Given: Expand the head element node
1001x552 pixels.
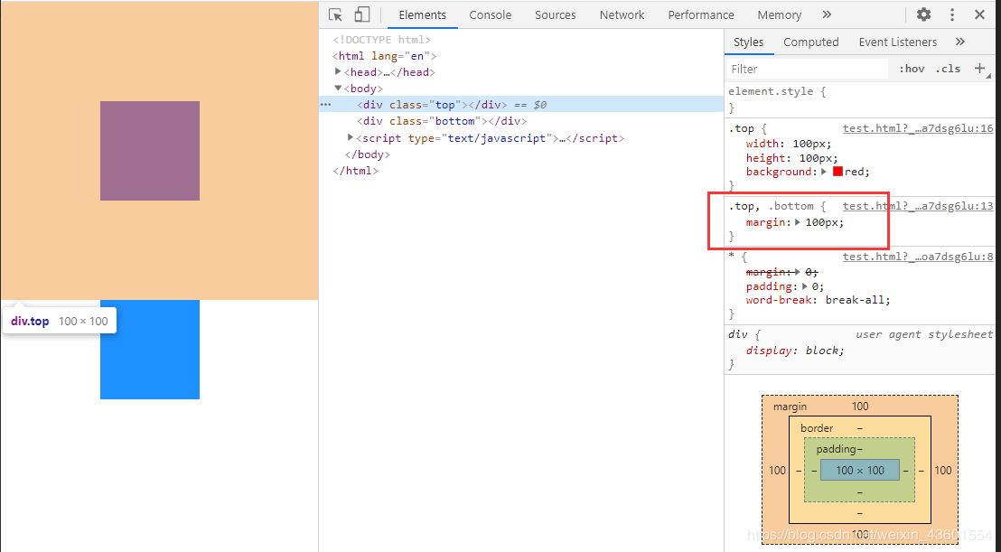Looking at the screenshot, I should pos(338,72).
